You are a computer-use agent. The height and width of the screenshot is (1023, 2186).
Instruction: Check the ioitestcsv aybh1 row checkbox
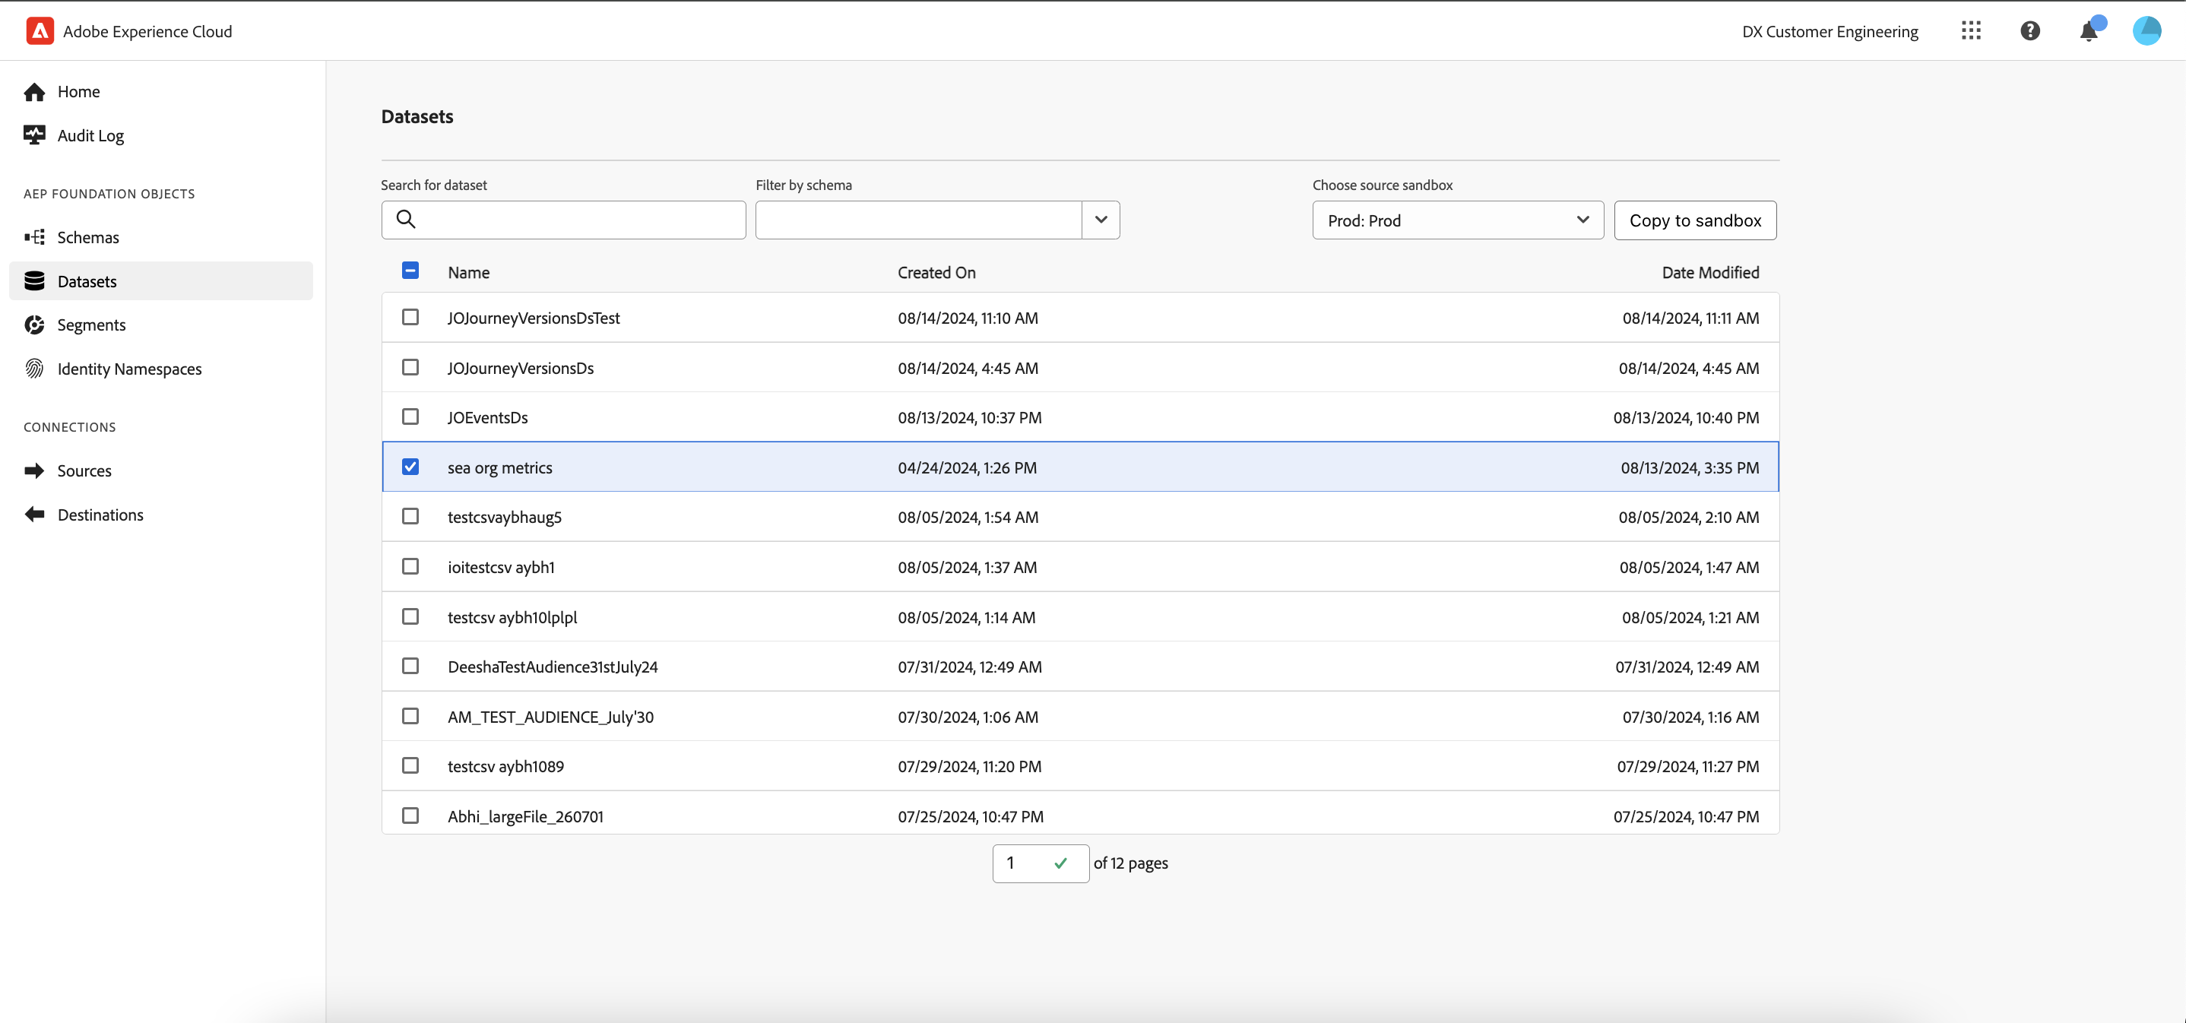(410, 567)
